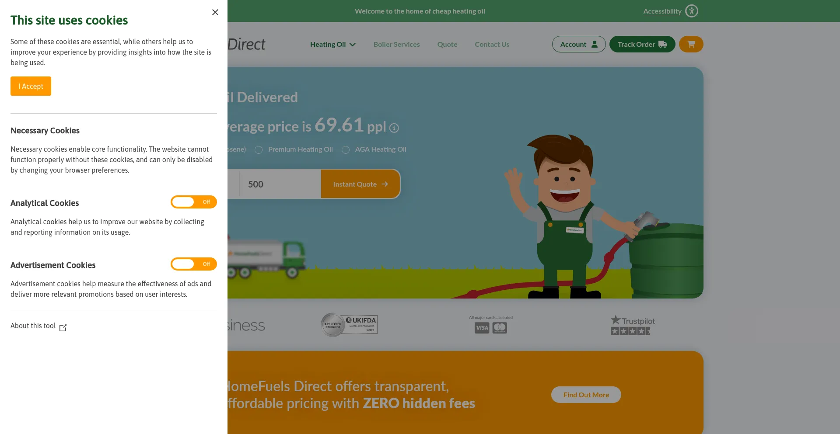Click the Visa card logo
This screenshot has width=840, height=434.
(x=482, y=328)
